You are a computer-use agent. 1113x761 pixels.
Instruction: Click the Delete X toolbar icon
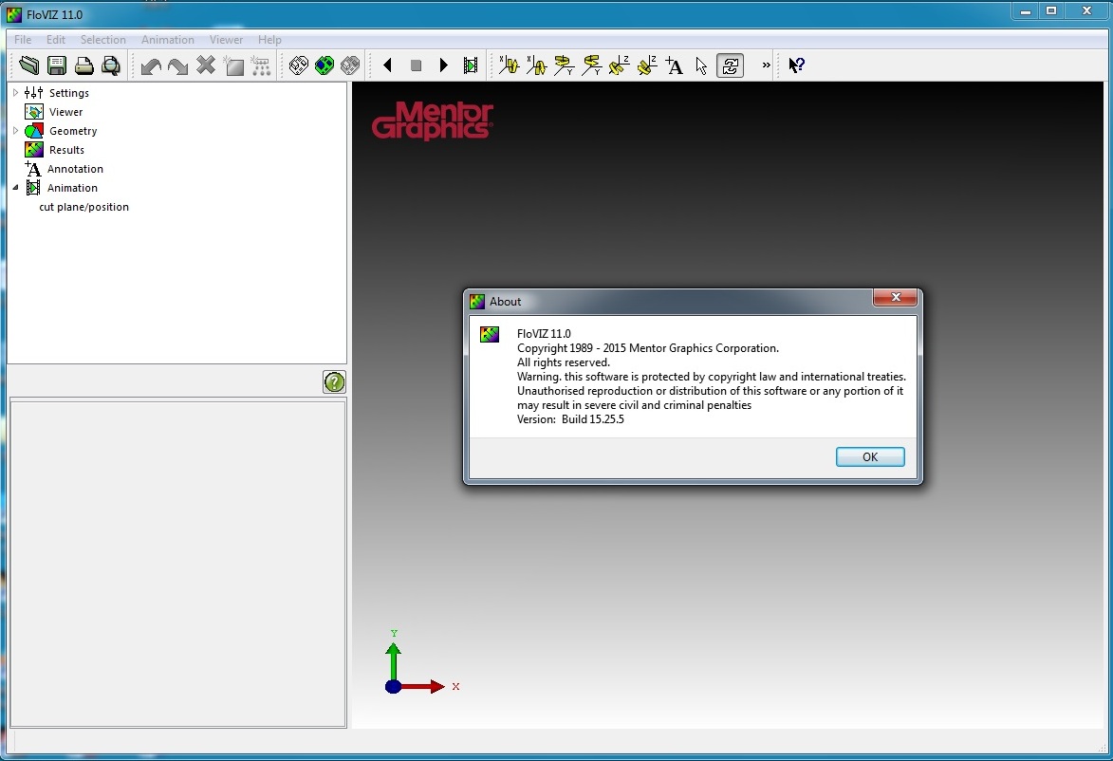[206, 65]
